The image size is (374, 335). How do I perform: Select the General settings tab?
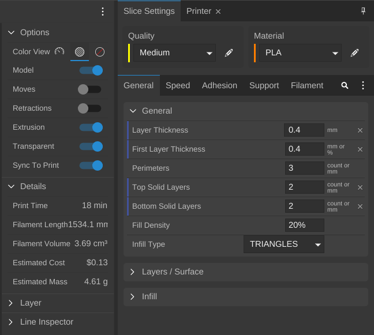point(139,85)
